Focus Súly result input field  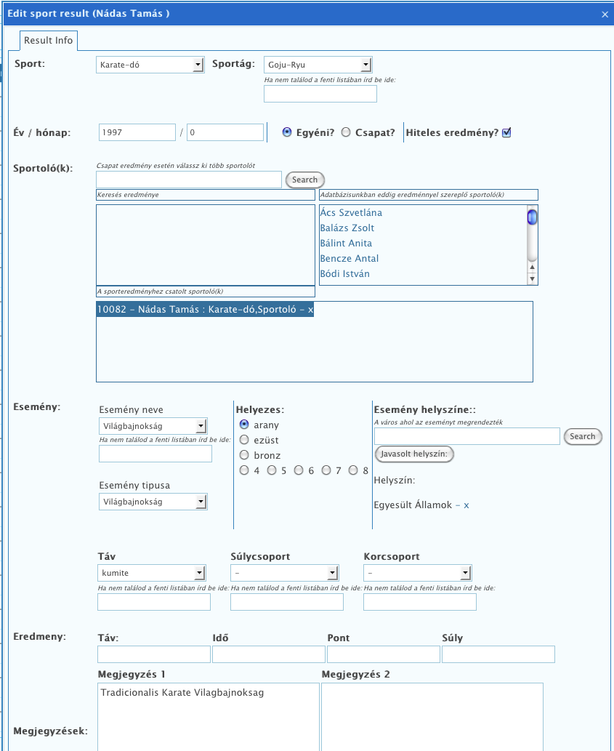[498, 654]
